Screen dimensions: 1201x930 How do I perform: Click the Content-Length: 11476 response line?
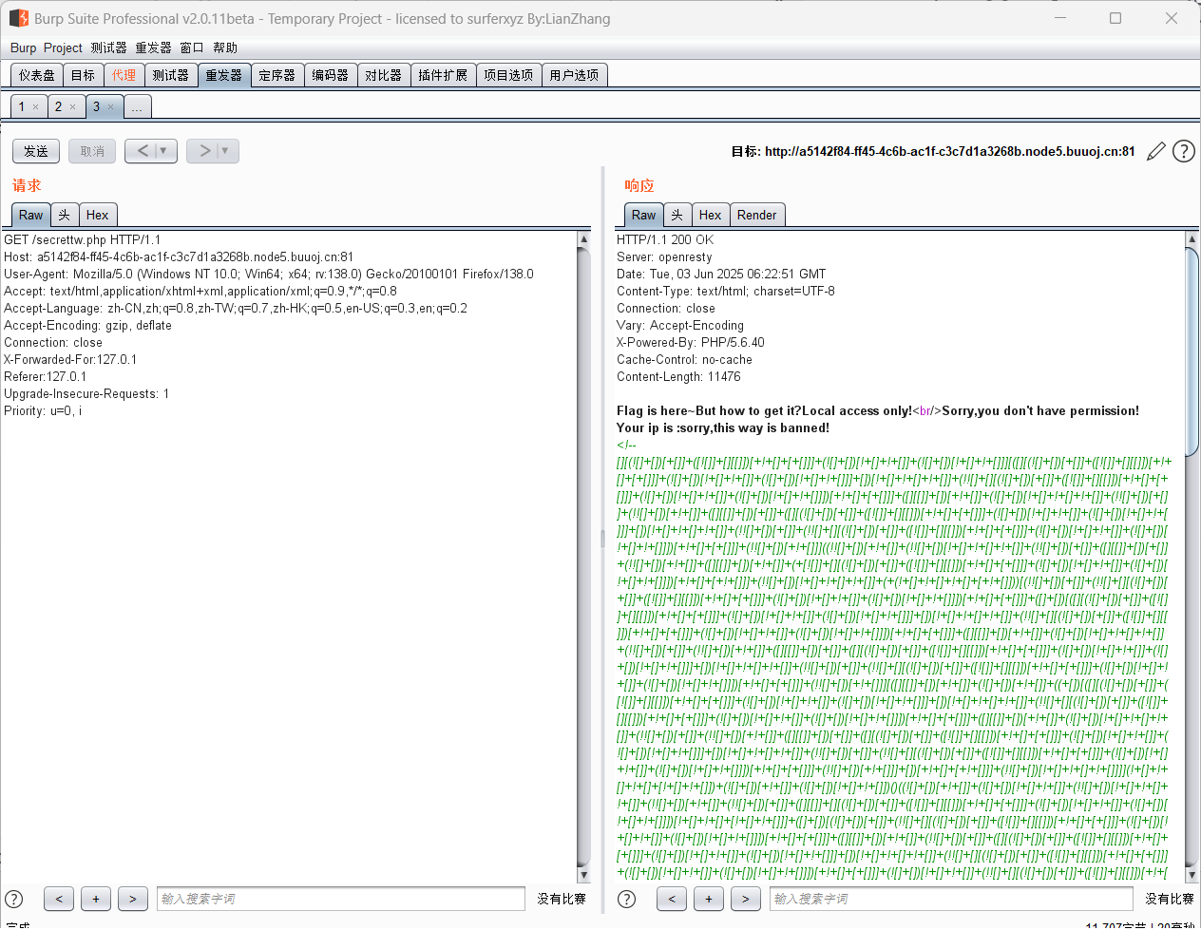click(x=678, y=377)
